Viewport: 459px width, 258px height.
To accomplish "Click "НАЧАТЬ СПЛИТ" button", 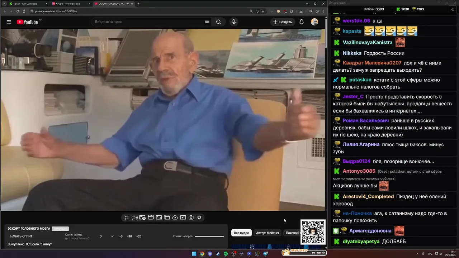I will point(21,236).
